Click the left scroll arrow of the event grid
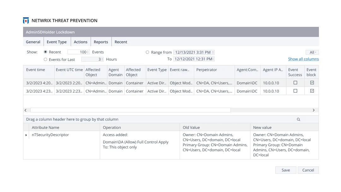341x192 pixels. (x=26, y=110)
